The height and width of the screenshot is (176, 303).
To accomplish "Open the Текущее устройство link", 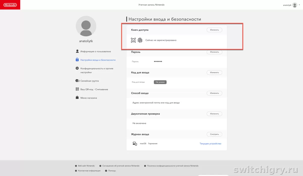I will click(x=210, y=143).
